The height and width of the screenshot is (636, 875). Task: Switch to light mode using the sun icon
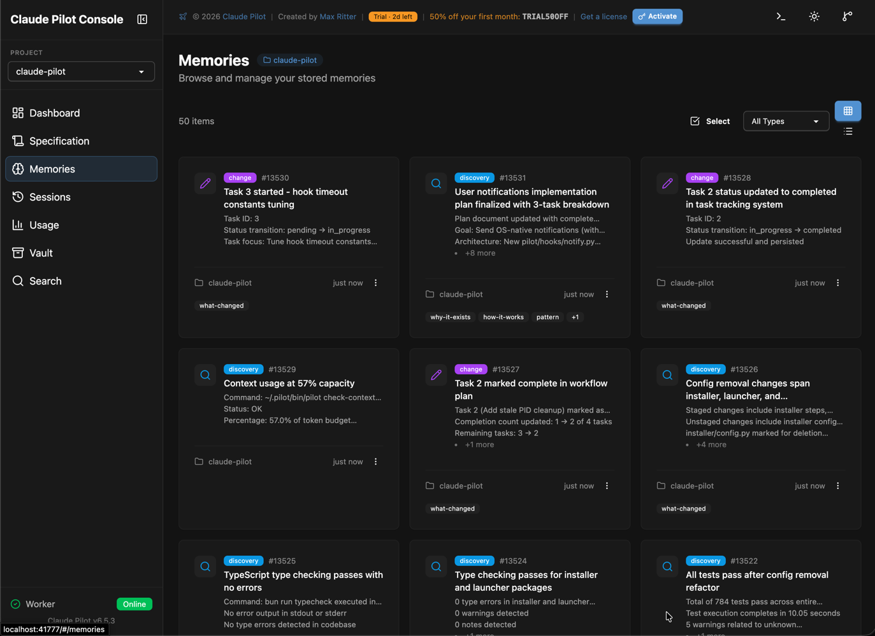(x=814, y=17)
